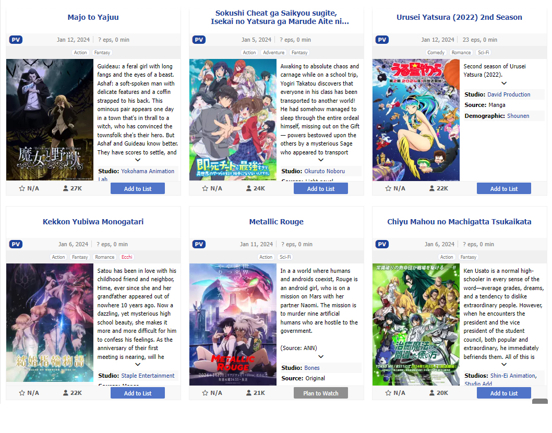The width and height of the screenshot is (552, 433).
Task: Open the PV badge on Urusei Yatsura card
Action: 382,40
